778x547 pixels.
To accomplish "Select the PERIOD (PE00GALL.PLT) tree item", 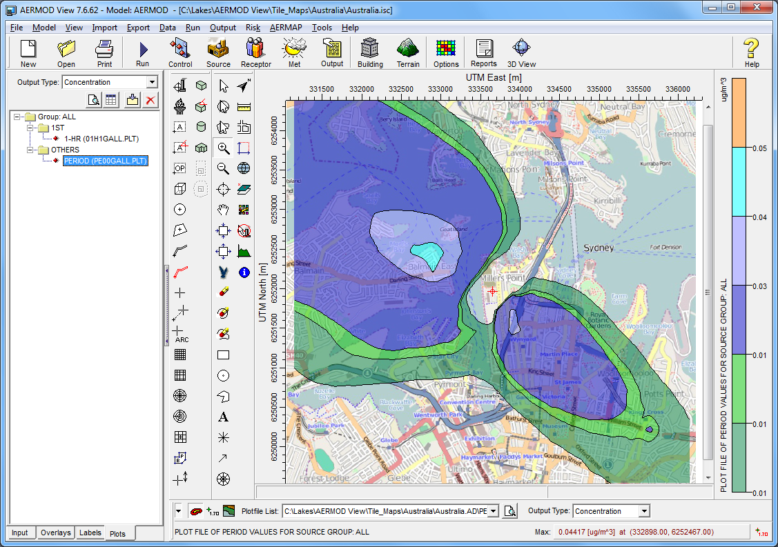I will pyautogui.click(x=105, y=161).
